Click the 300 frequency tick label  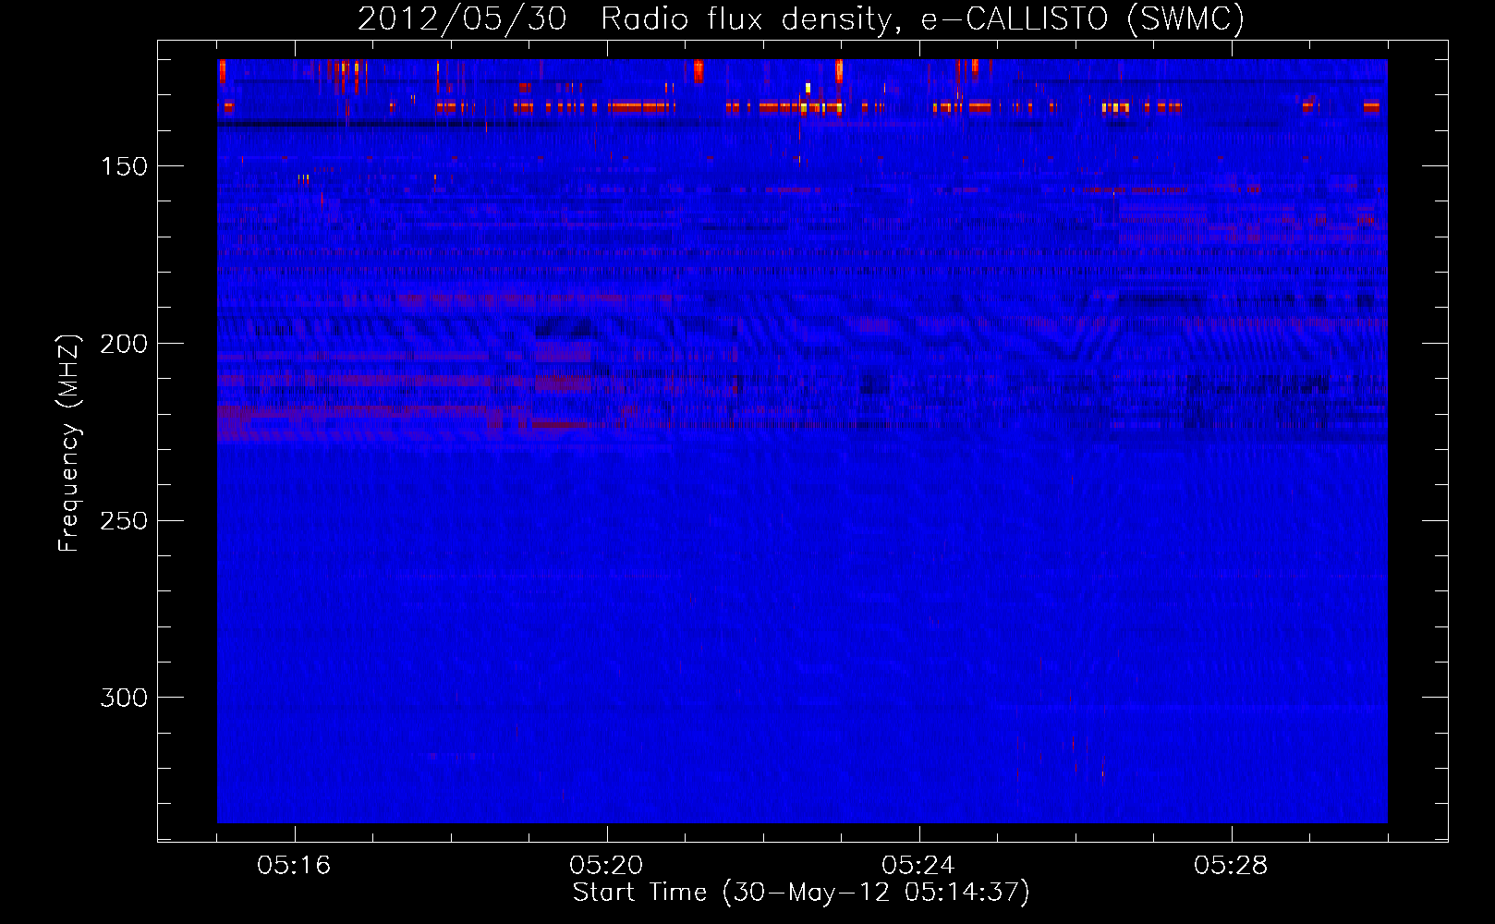click(124, 698)
